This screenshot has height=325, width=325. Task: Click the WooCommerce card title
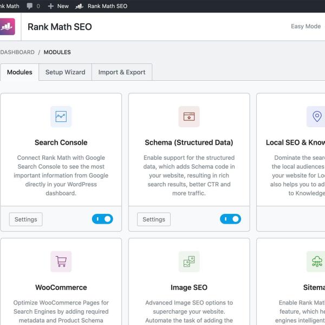[61, 288]
